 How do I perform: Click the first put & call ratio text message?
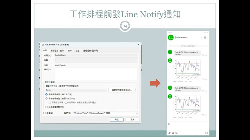[x=187, y=53]
